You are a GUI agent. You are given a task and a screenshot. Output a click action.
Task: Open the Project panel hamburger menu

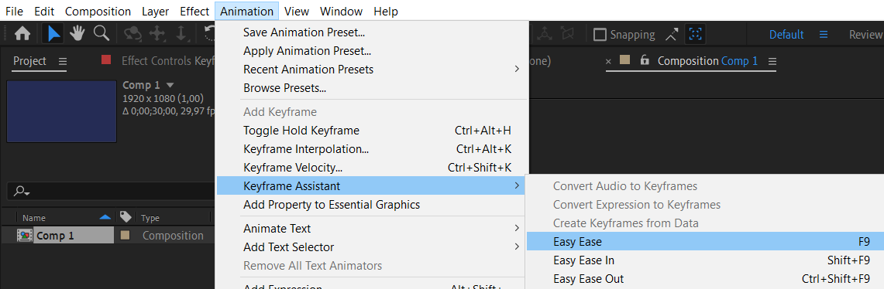coord(63,61)
